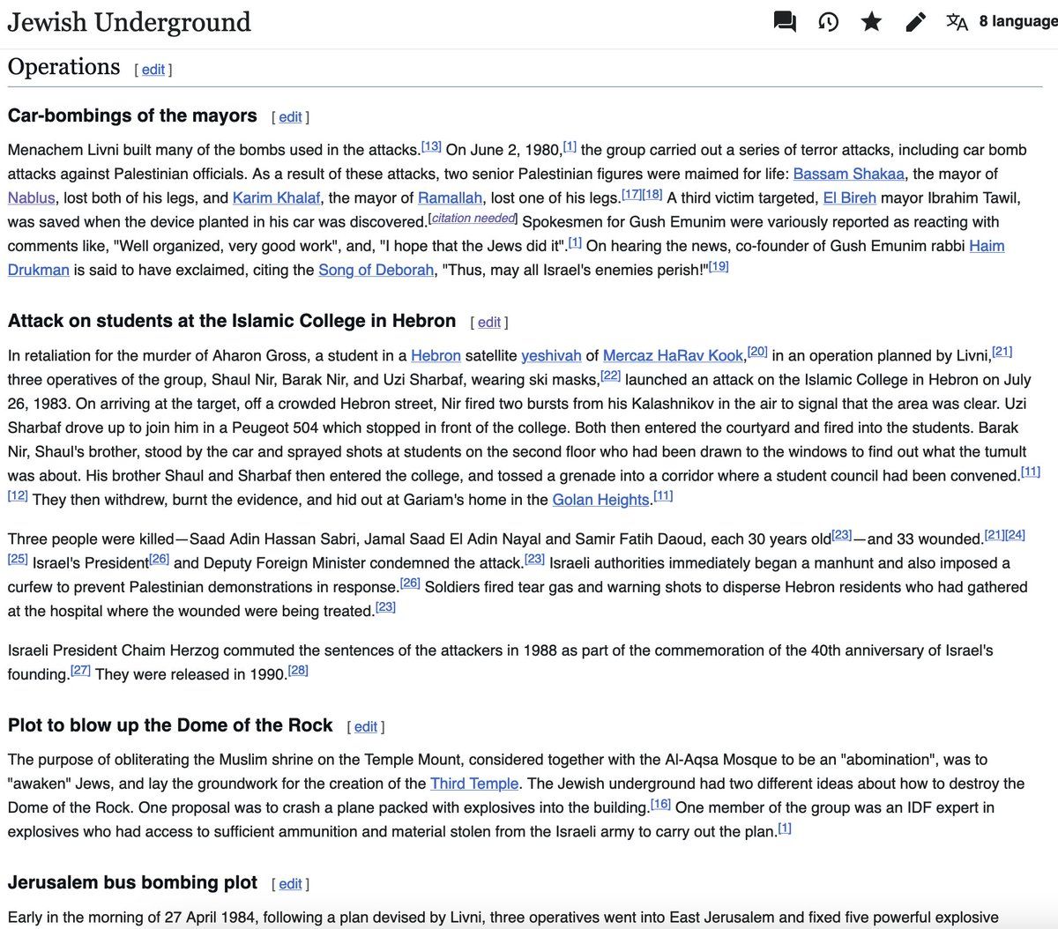Open the Third Temple link
This screenshot has width=1058, height=929.
[x=474, y=784]
